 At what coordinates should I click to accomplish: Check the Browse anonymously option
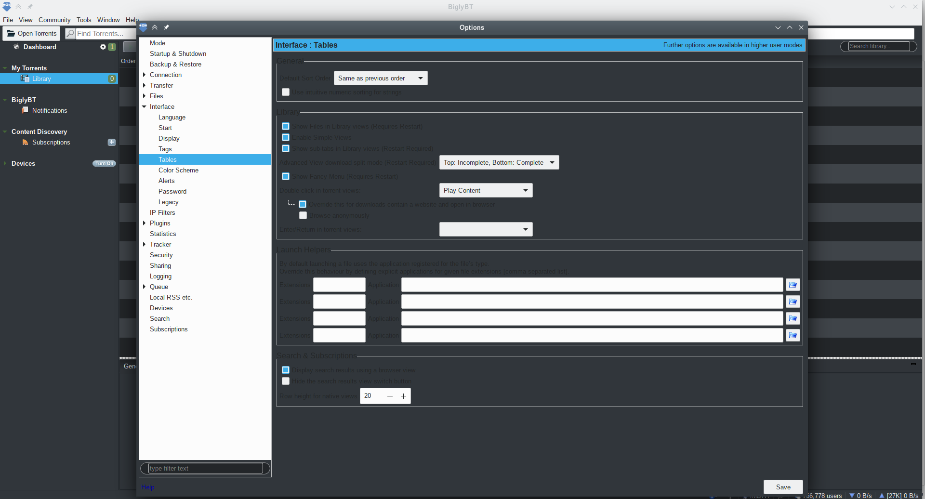point(303,215)
